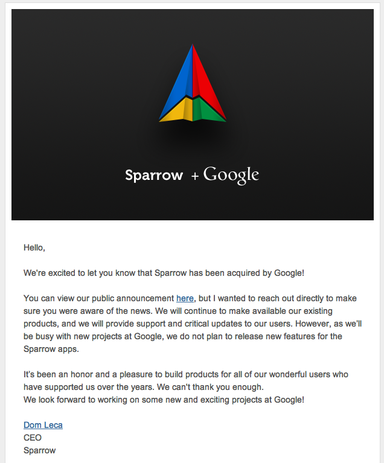This screenshot has width=384, height=463.
Task: Click the "Hello," greeting line
Action: click(34, 247)
